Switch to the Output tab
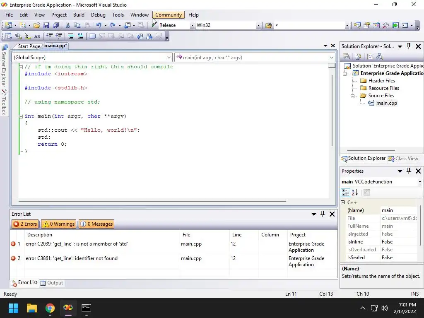 click(52, 283)
